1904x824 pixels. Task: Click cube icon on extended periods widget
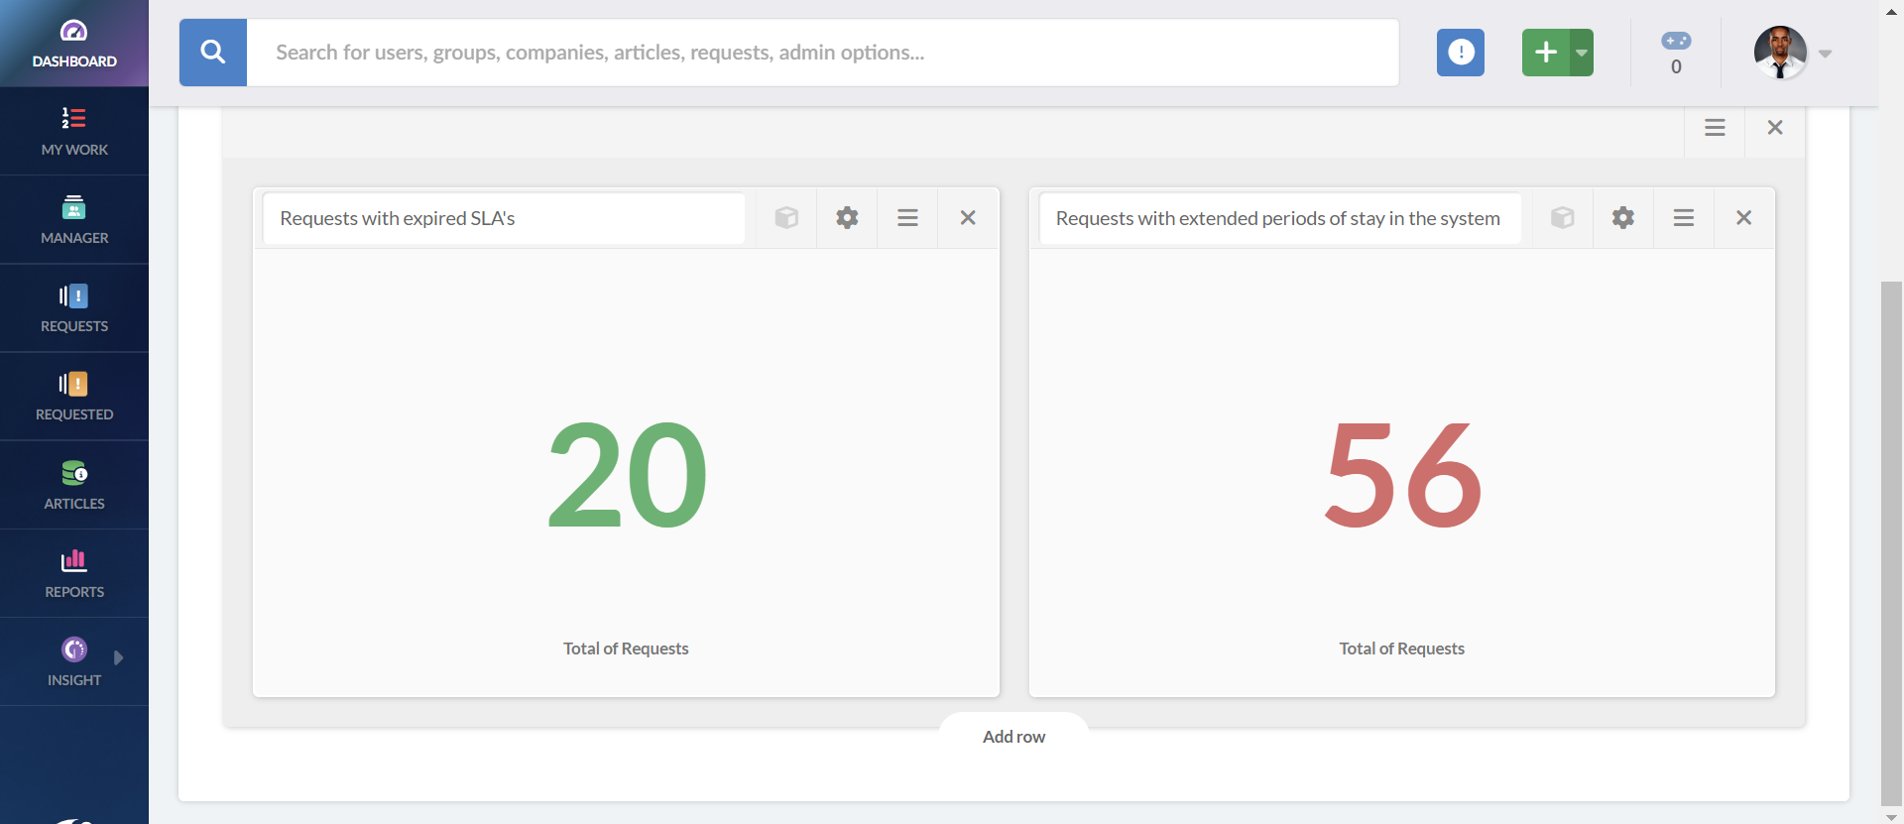(x=1562, y=218)
